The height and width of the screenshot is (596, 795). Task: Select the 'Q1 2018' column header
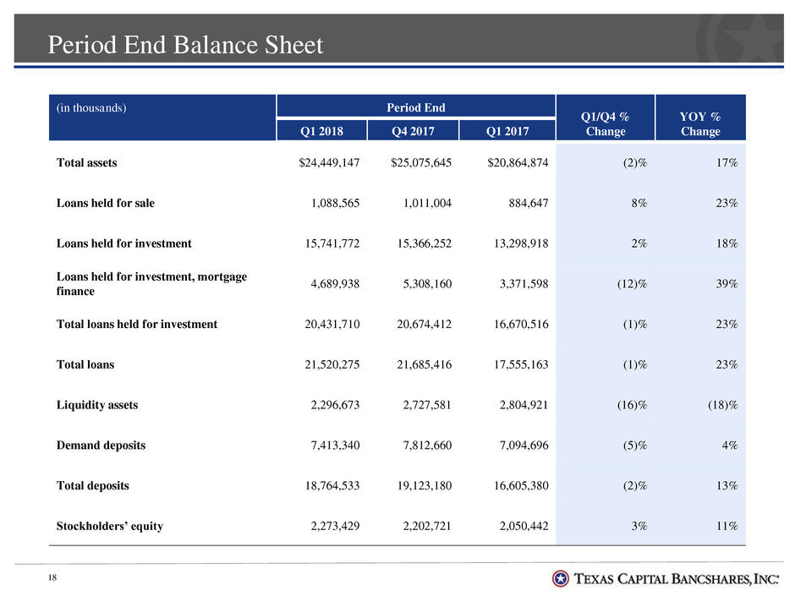click(x=321, y=131)
